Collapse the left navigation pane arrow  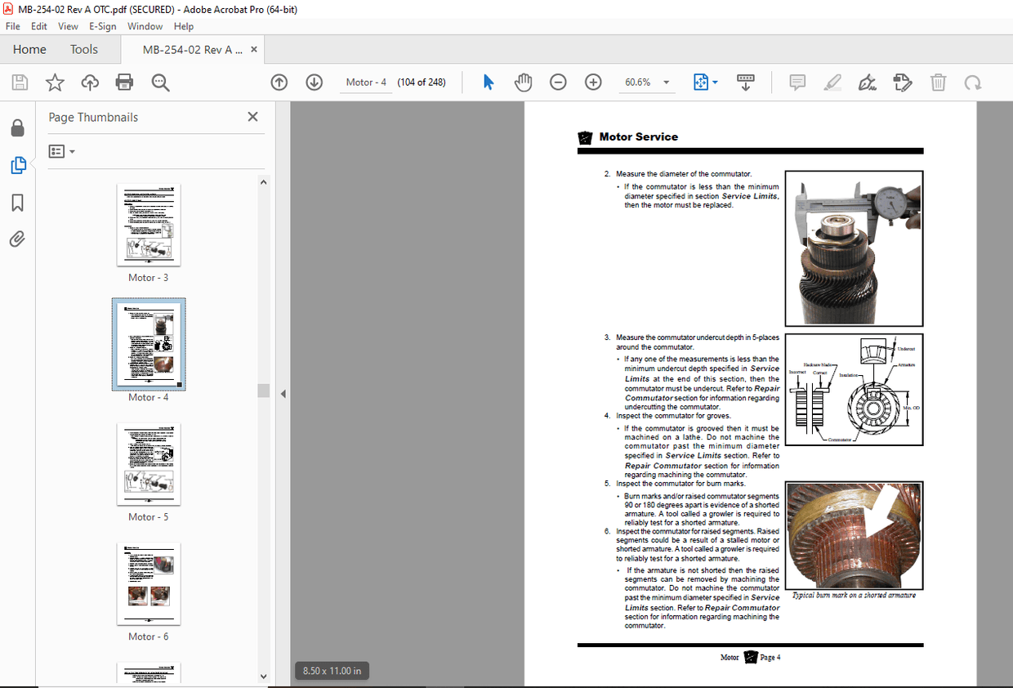(283, 394)
